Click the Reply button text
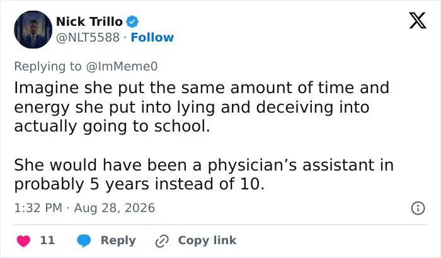The image size is (441, 258). point(118,240)
